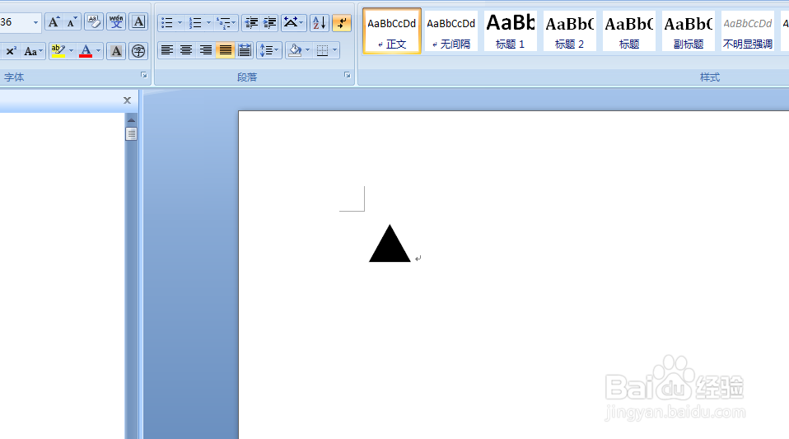Select the 正文 style
789x439 pixels.
(391, 31)
